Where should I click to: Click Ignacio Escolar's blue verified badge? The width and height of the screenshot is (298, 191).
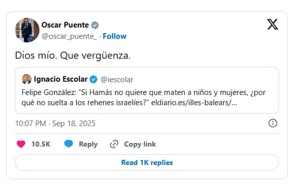click(x=93, y=79)
